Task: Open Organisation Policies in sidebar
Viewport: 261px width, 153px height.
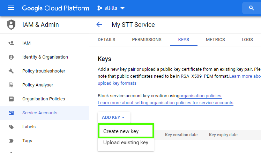Action: click(x=44, y=99)
